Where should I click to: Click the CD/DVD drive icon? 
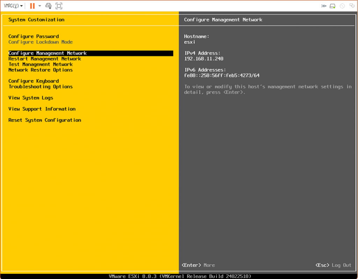click(342, 6)
